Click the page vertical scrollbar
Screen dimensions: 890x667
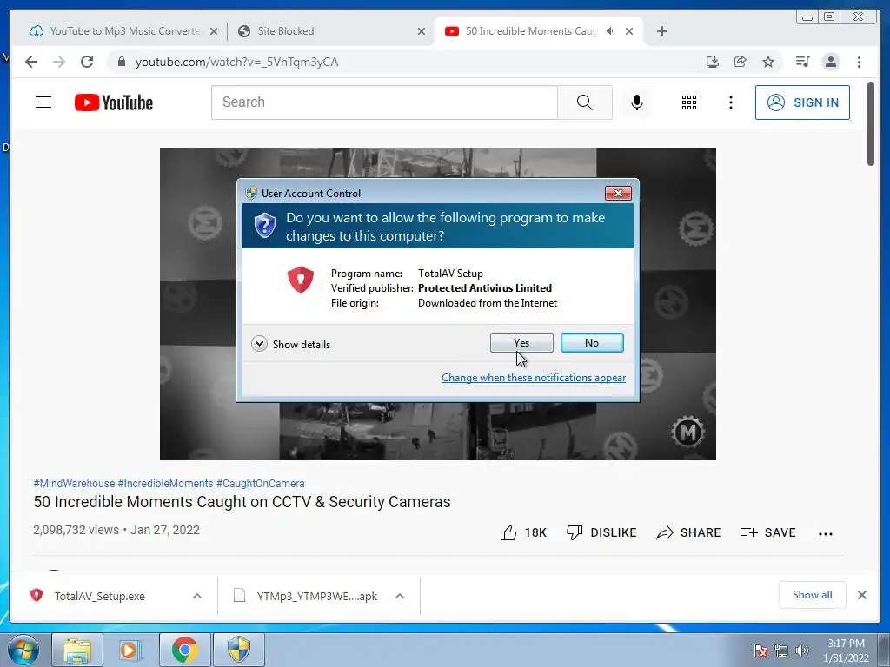coord(871,124)
